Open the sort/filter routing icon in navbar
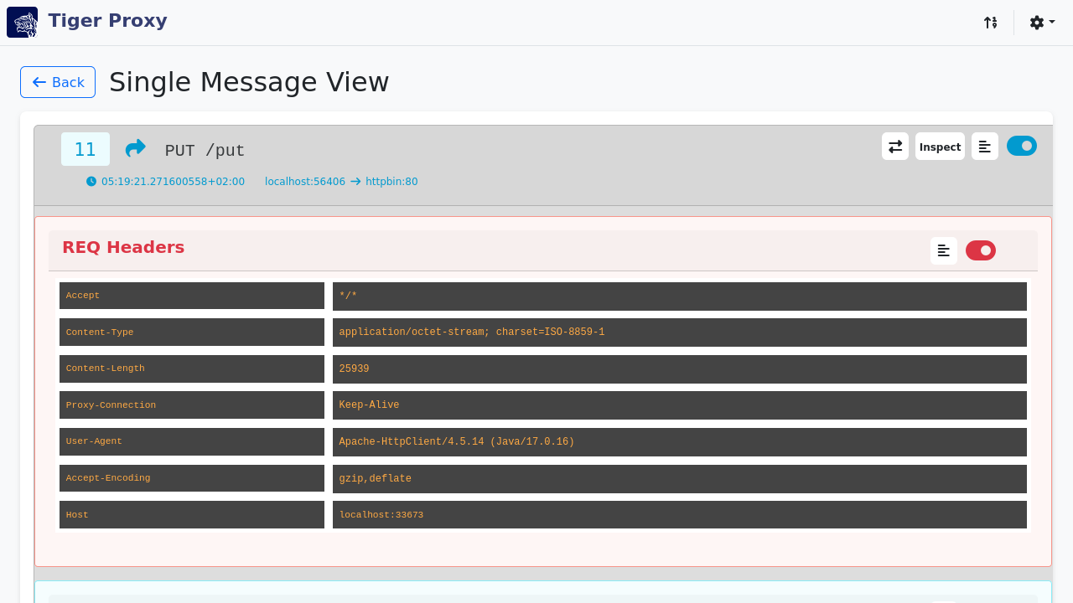This screenshot has height=603, width=1073. coord(991,23)
